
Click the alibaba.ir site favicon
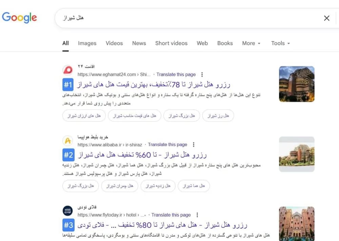point(68,141)
